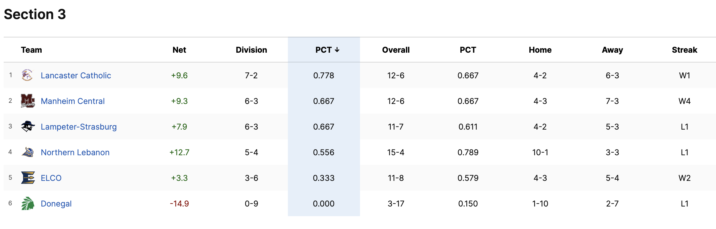Click the Manheim Central Barons logo

tap(28, 101)
